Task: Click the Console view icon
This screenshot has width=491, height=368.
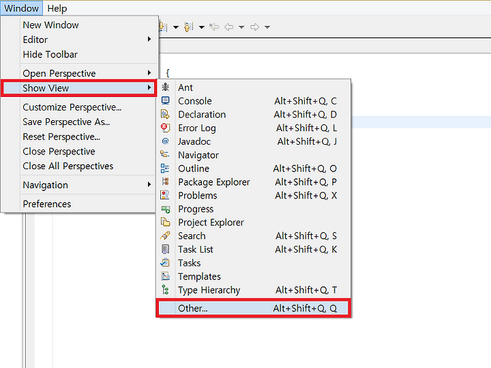Action: [x=165, y=100]
